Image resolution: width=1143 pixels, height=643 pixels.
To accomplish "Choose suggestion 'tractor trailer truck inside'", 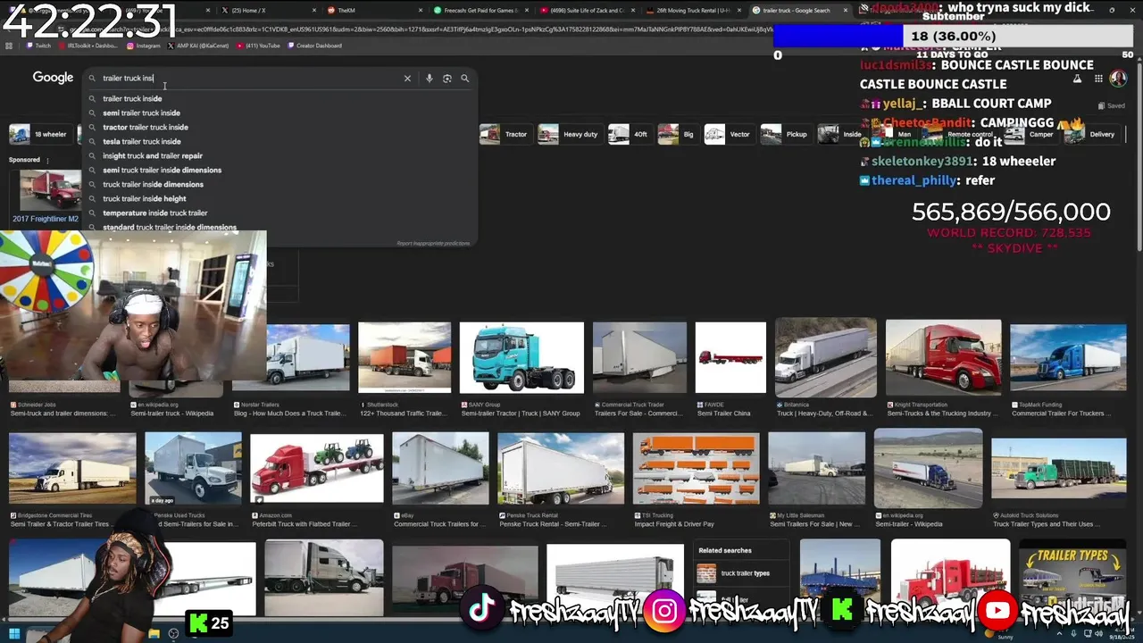I will tap(146, 128).
